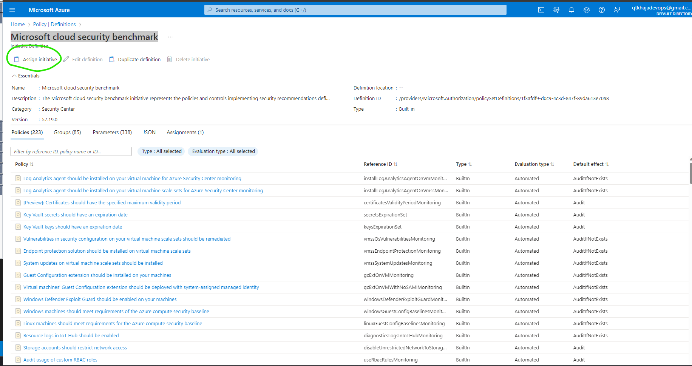The image size is (692, 366).
Task: Switch to the JSON tab
Action: pos(149,132)
